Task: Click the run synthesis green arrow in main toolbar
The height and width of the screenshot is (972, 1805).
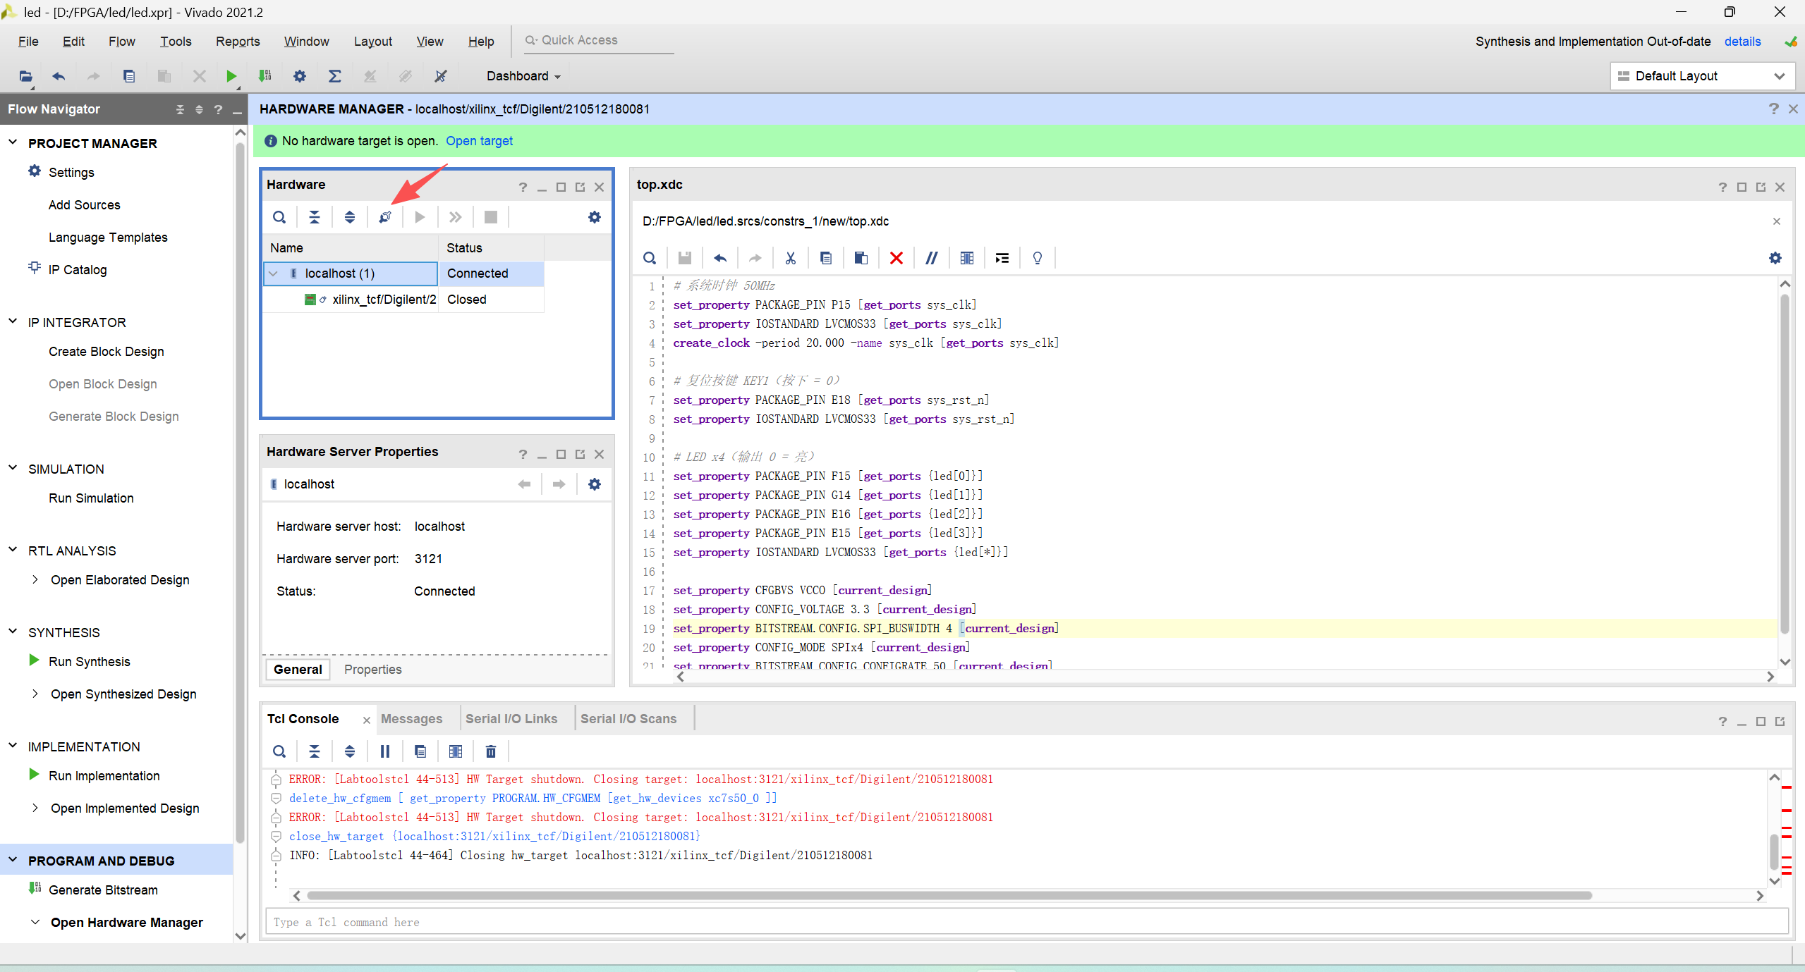Action: pos(231,76)
